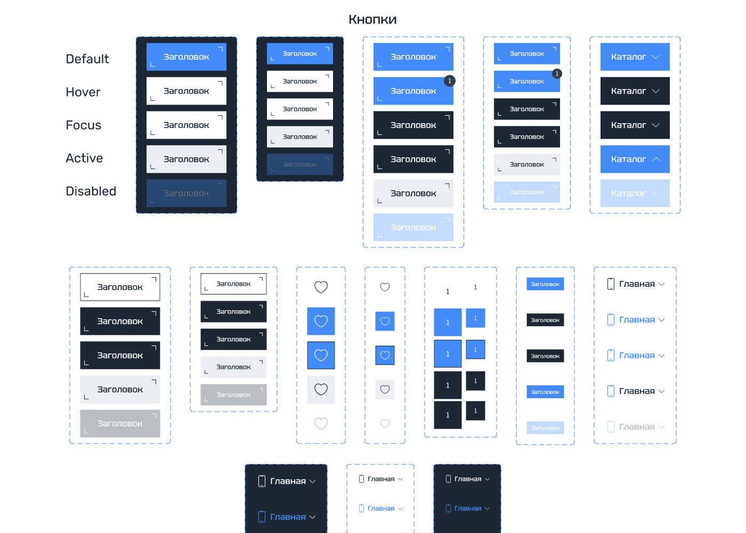Click small plain 1 without background

point(475,287)
